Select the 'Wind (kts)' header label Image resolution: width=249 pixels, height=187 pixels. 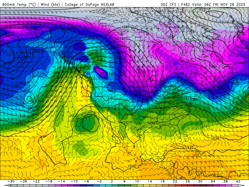tap(50, 4)
